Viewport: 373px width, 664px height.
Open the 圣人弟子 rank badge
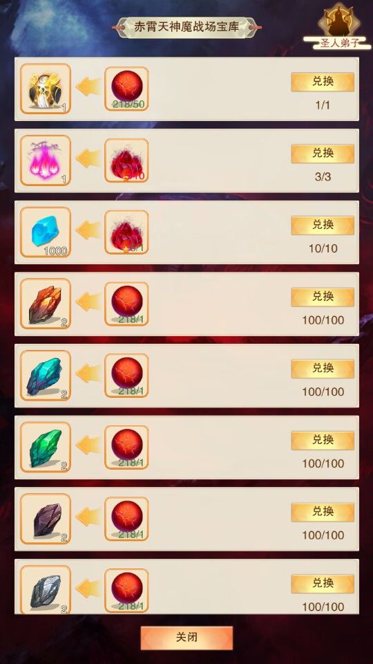[336, 28]
